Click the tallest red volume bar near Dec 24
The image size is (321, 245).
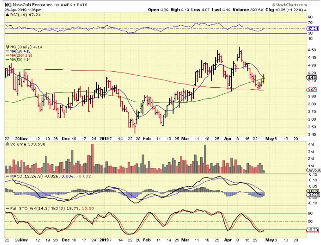click(92, 159)
